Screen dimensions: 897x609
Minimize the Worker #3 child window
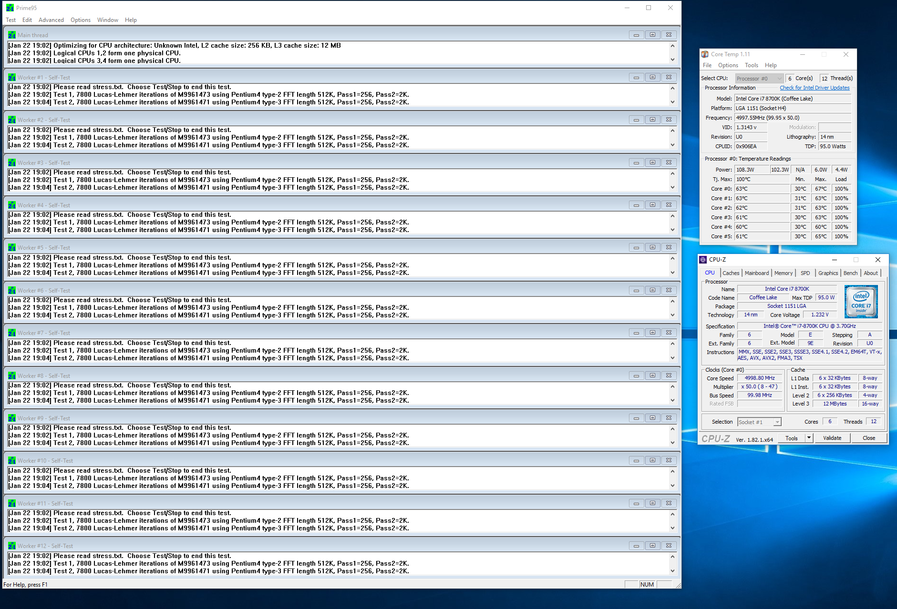(636, 162)
